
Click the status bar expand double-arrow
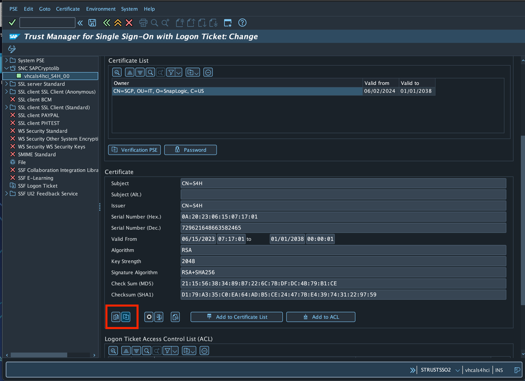click(x=413, y=370)
